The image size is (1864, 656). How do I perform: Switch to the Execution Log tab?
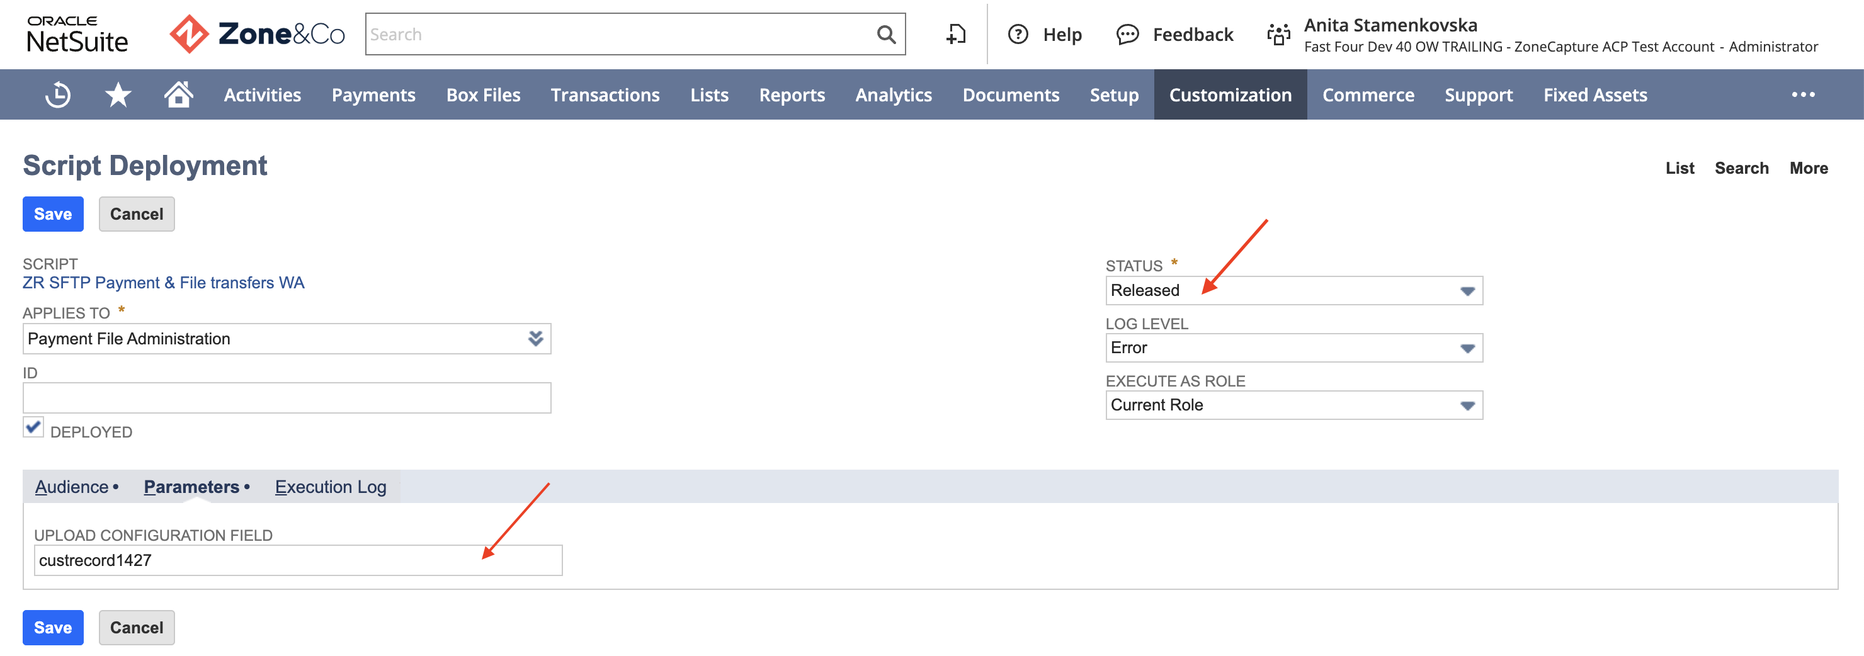click(330, 487)
